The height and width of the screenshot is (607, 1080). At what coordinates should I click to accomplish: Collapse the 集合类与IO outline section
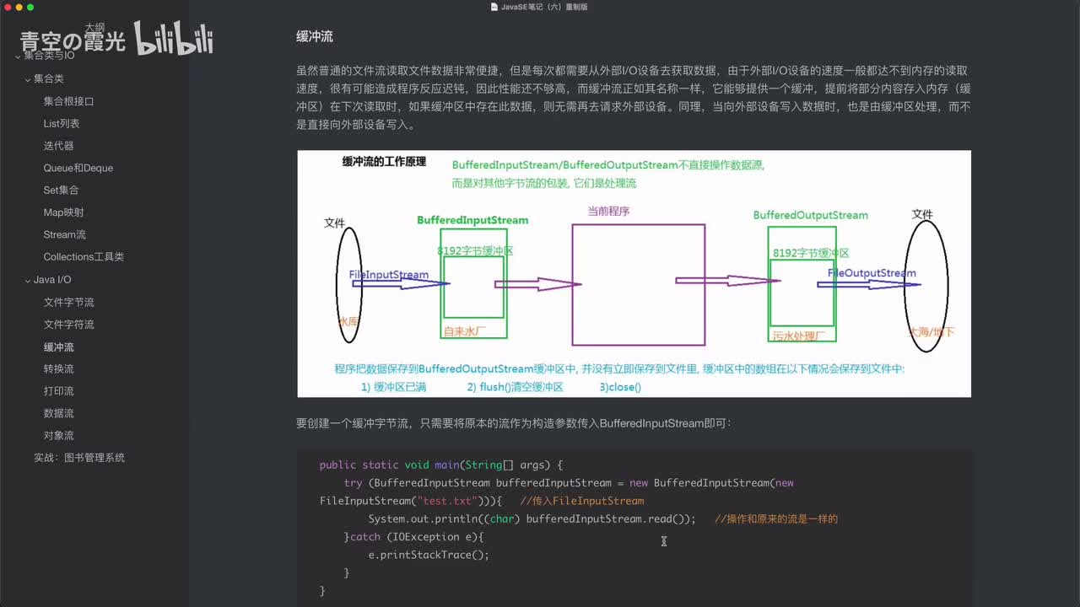pos(18,56)
